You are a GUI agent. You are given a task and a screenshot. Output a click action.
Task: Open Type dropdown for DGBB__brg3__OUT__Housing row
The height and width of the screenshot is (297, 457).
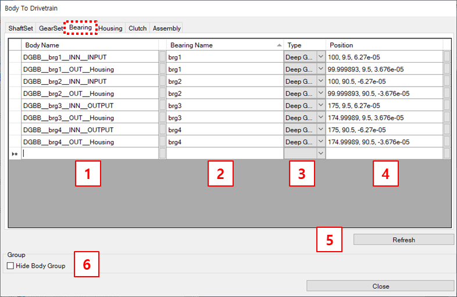(x=321, y=117)
